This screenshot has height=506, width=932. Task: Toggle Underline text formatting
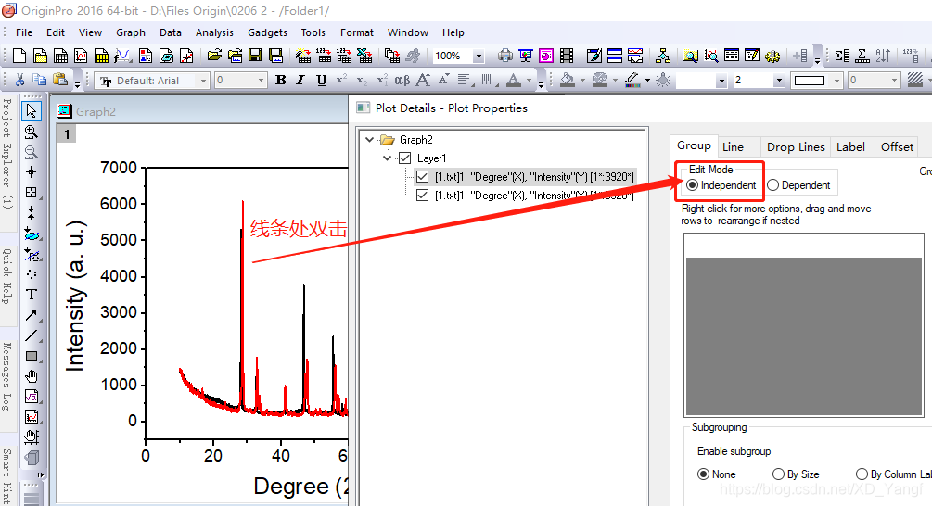[x=321, y=80]
